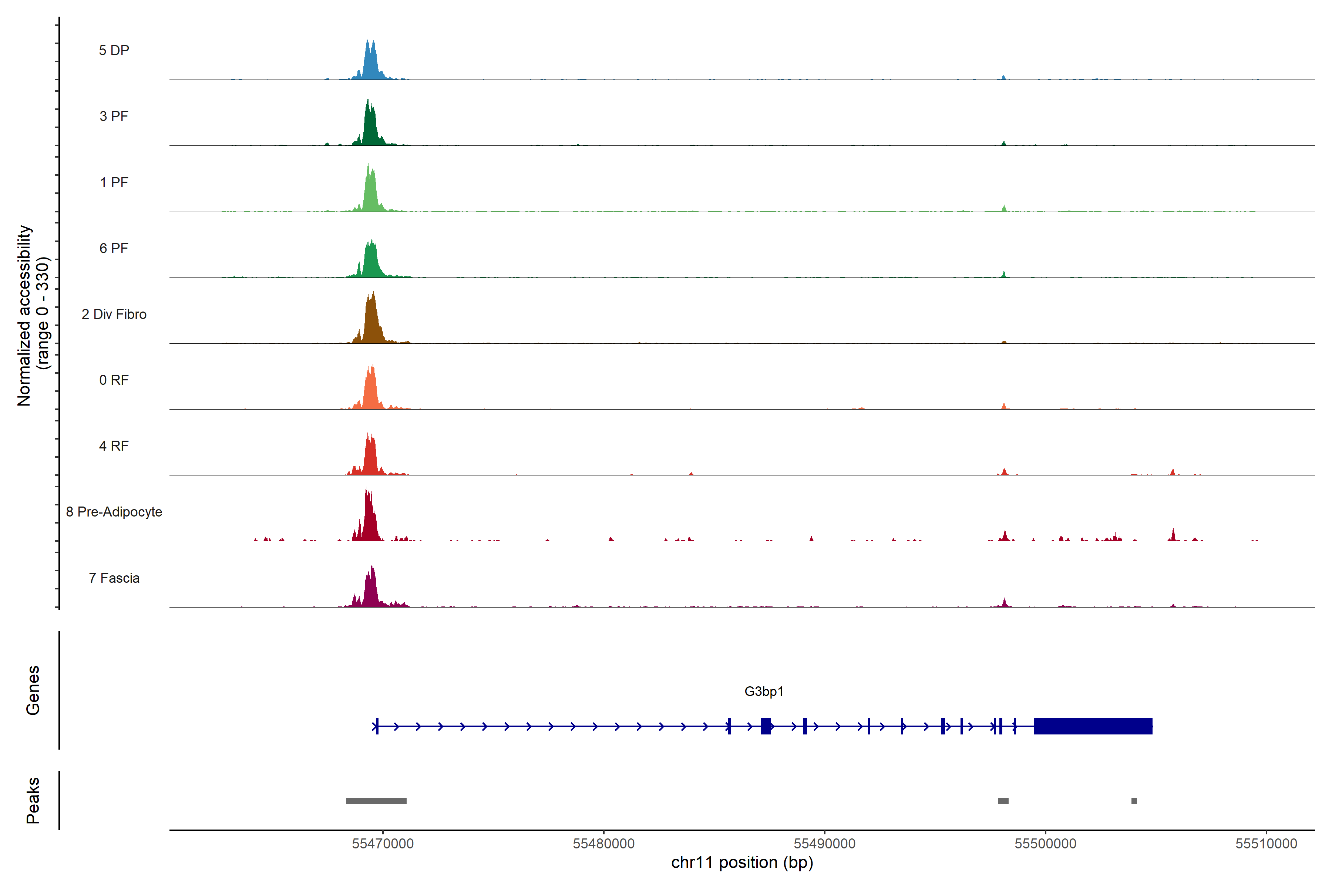This screenshot has height=888, width=1332.
Task: Click the blue 5 DP accessibility peak
Action: pyautogui.click(x=370, y=65)
